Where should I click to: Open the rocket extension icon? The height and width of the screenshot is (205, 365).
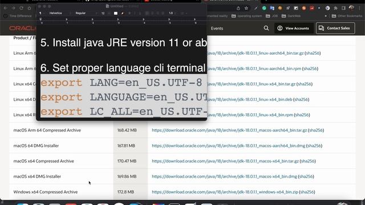[288, 8]
